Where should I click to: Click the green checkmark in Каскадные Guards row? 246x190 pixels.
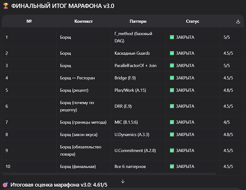click(172, 53)
